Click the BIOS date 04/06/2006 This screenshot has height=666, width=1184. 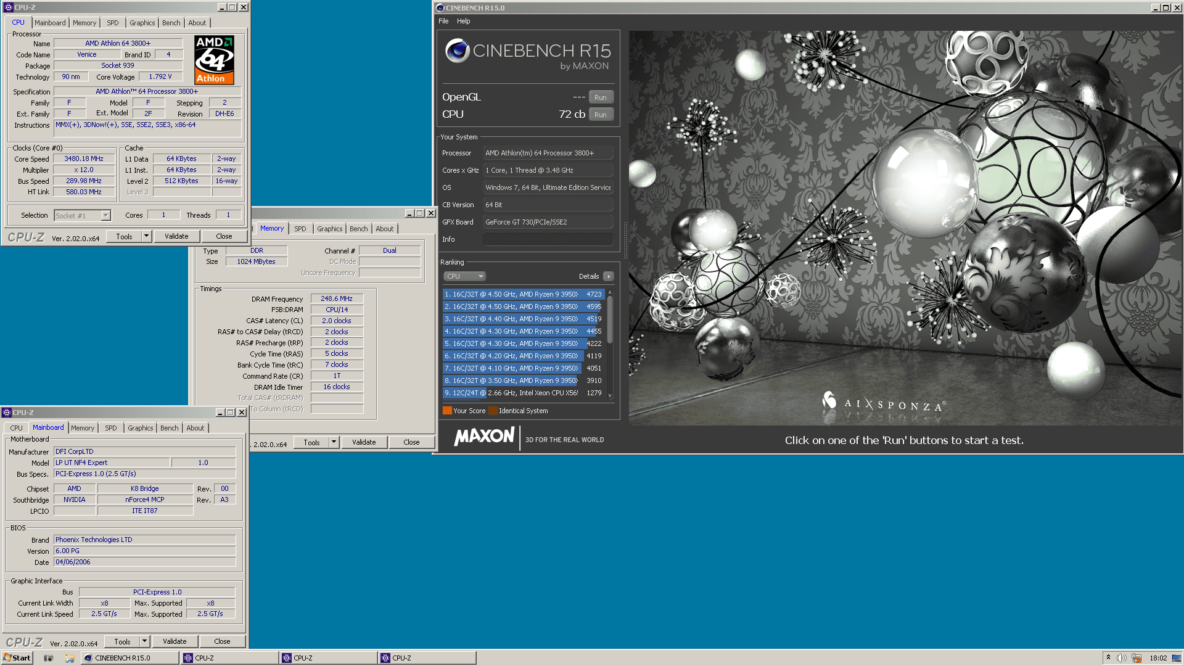[x=144, y=562]
